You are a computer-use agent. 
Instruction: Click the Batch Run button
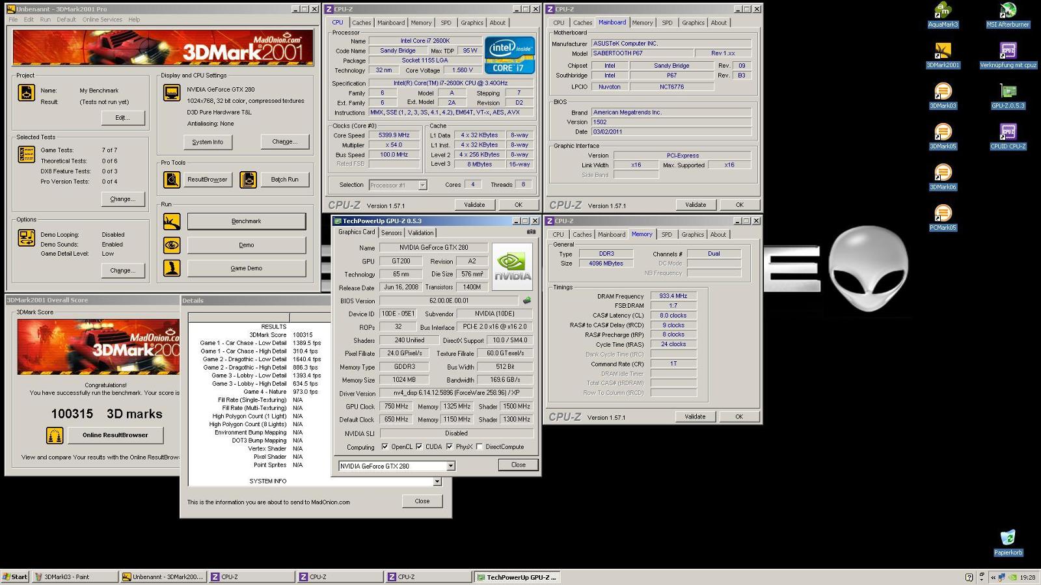tap(284, 180)
